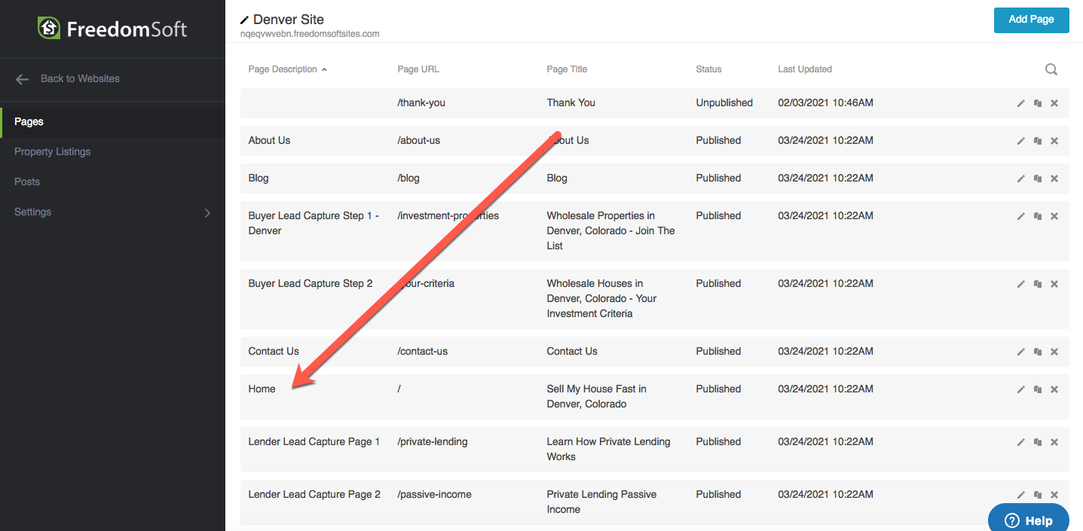Delete Buyer Lead Capture Step 2 page
This screenshot has height=531, width=1083.
pos(1054,284)
